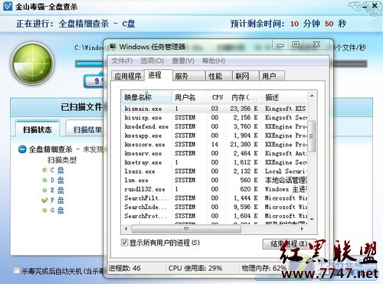The width and height of the screenshot is (383, 284).
Task: Click the 结束进程 button
Action: (x=289, y=244)
